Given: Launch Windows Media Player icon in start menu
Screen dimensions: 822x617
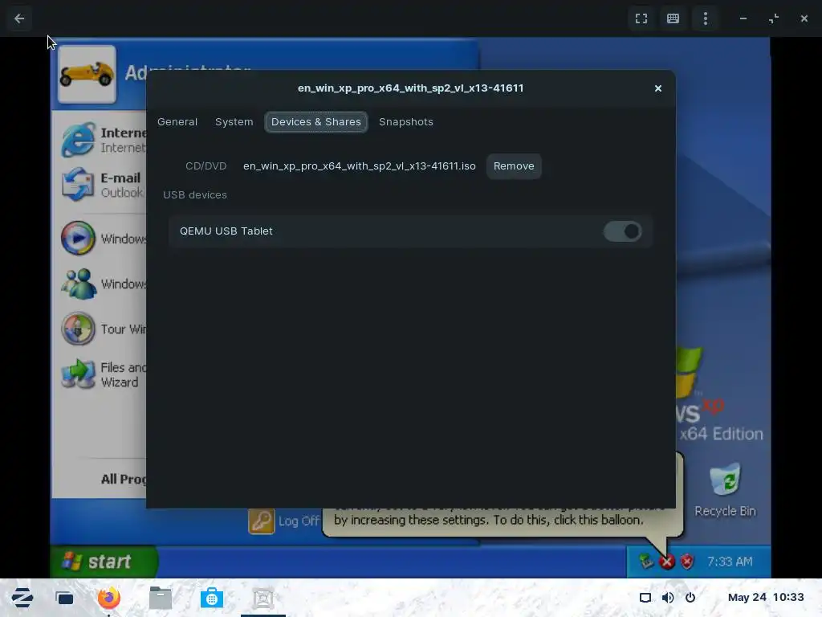Looking at the screenshot, I should (x=78, y=238).
